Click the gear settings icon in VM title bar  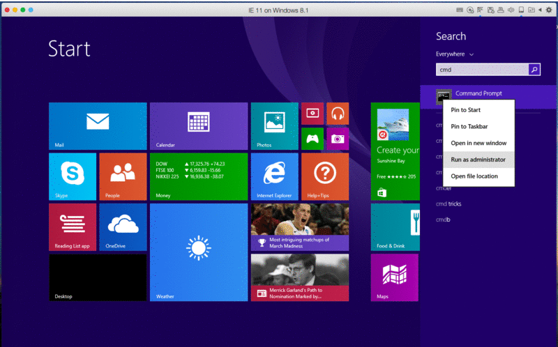tap(549, 10)
